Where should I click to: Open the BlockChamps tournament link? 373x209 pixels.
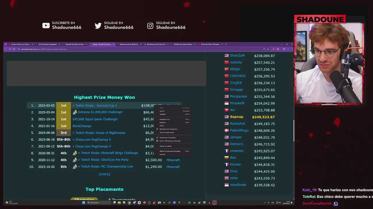82,126
